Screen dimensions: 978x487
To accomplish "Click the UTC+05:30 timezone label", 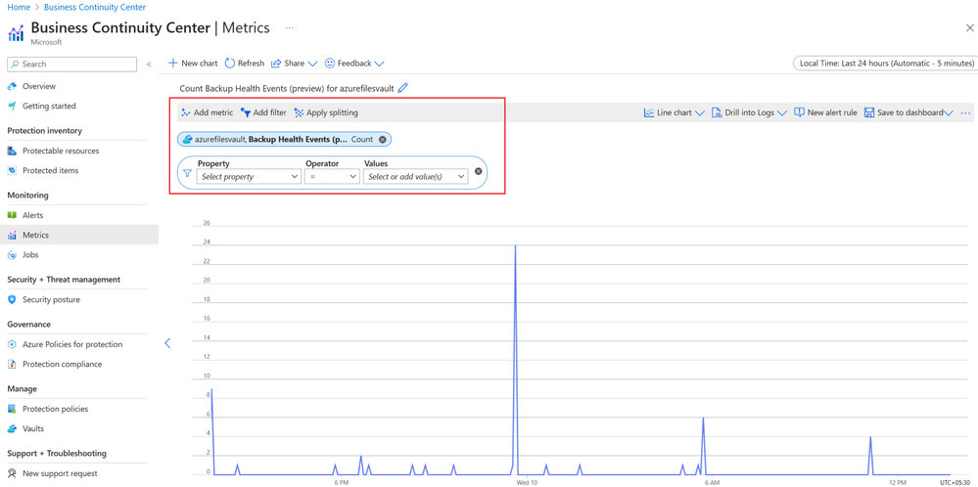I will (955, 483).
